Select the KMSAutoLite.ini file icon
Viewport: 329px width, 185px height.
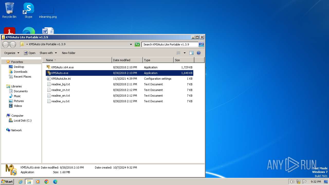click(49, 79)
